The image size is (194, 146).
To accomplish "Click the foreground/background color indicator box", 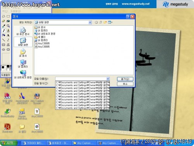I will coord(3,68).
